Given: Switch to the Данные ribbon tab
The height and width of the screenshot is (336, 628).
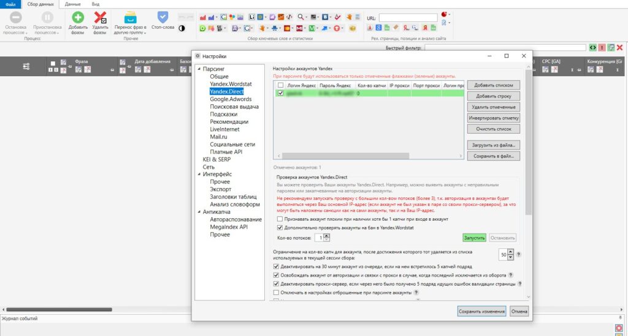Looking at the screenshot, I should click(72, 4).
